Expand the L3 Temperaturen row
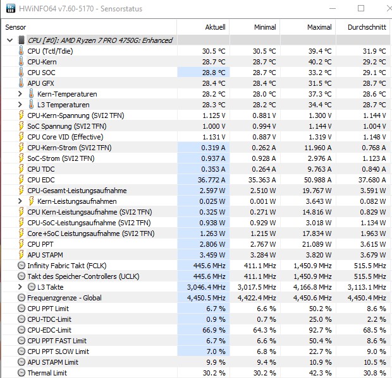Viewport: 392px width, 378px height. (x=20, y=105)
